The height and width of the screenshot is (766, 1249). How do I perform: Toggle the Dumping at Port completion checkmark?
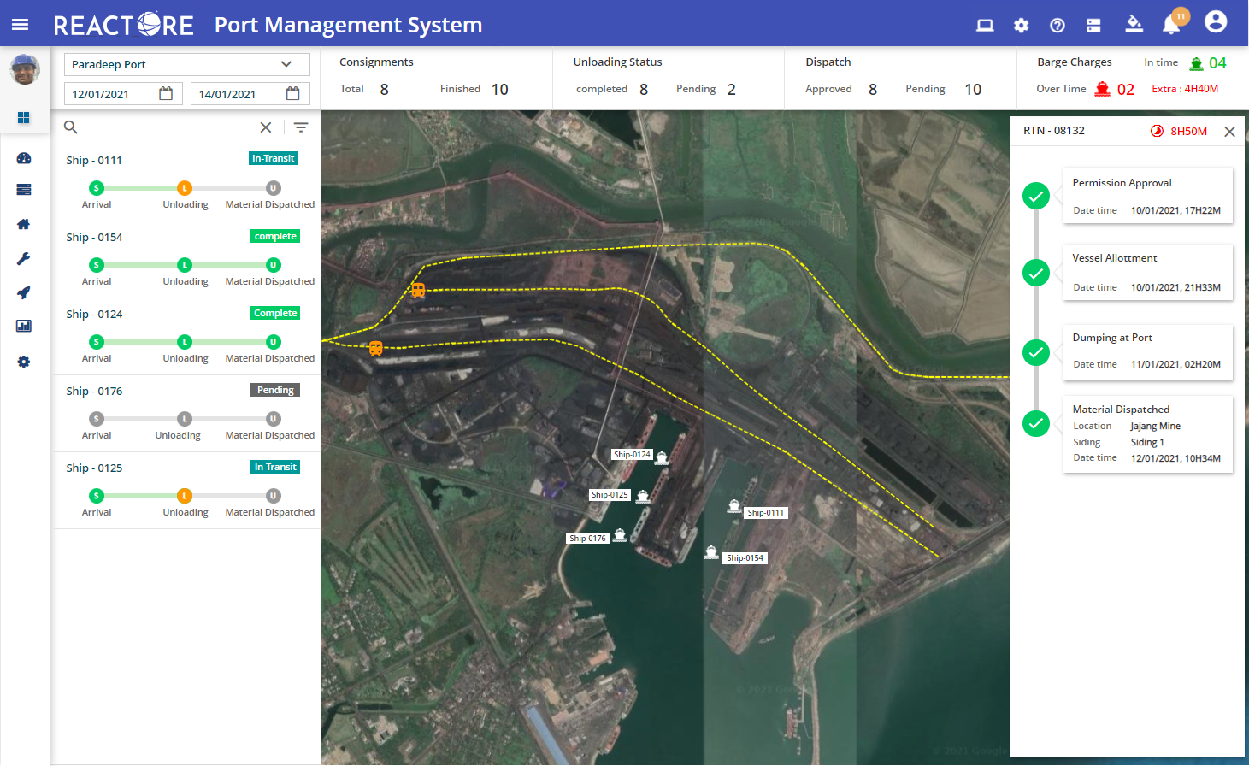pos(1036,352)
